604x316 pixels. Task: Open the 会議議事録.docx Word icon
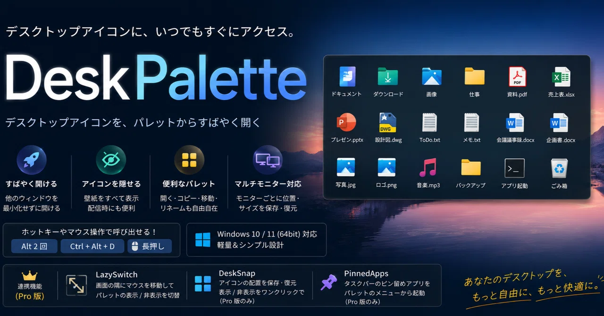[x=515, y=122]
